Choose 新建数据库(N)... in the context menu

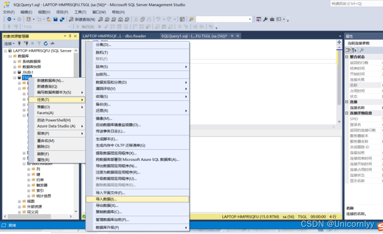pos(57,80)
